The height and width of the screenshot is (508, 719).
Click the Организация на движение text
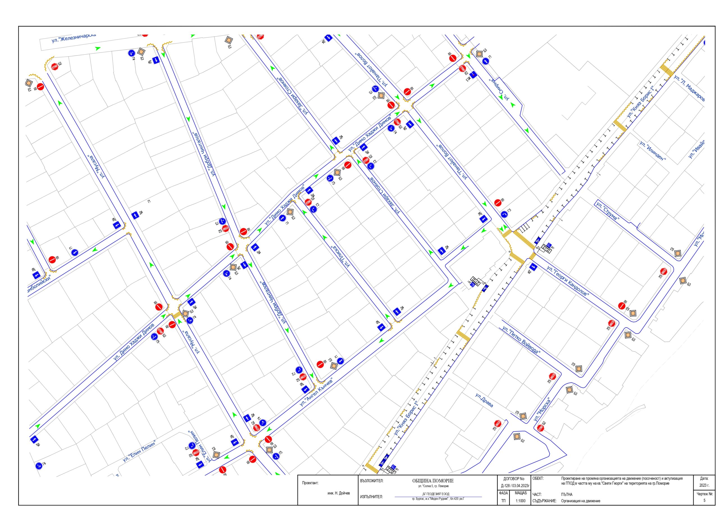(581, 501)
